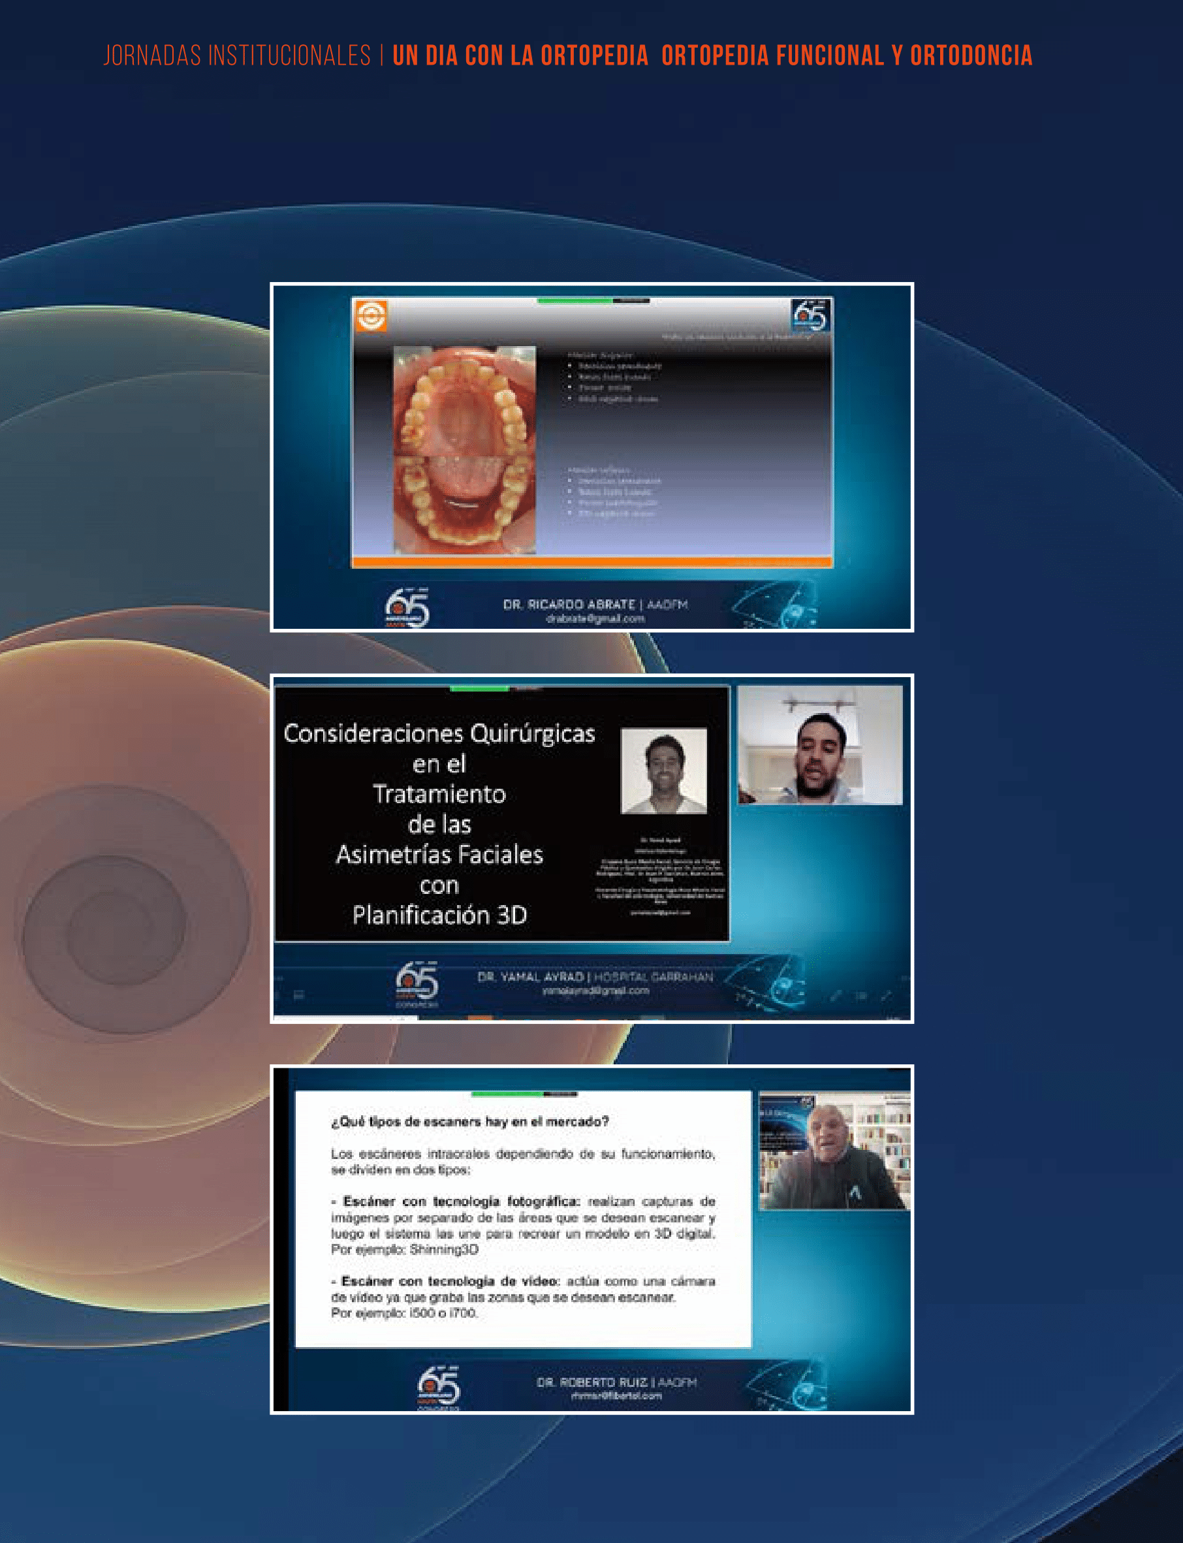1183x1543 pixels.
Task: Select the speaker portrait photo on the black title slide
Action: (663, 771)
